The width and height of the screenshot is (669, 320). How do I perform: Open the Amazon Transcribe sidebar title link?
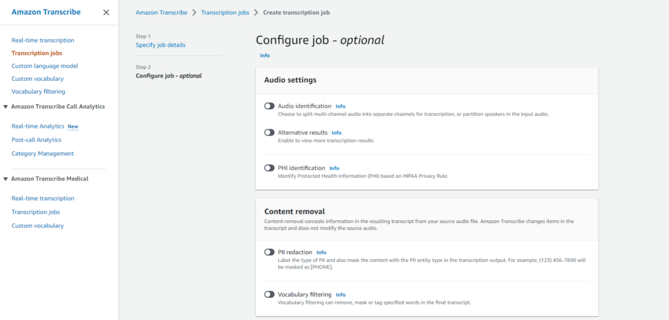click(x=46, y=12)
